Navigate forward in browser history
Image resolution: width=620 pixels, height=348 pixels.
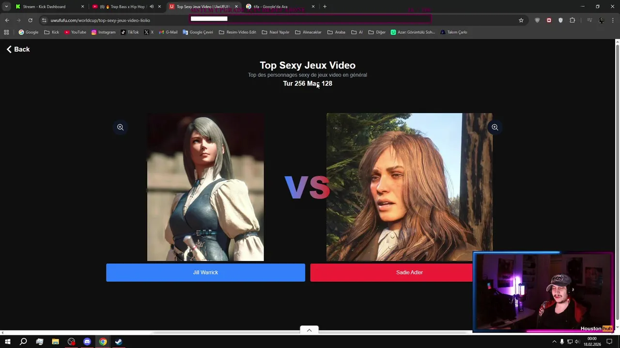(18, 20)
